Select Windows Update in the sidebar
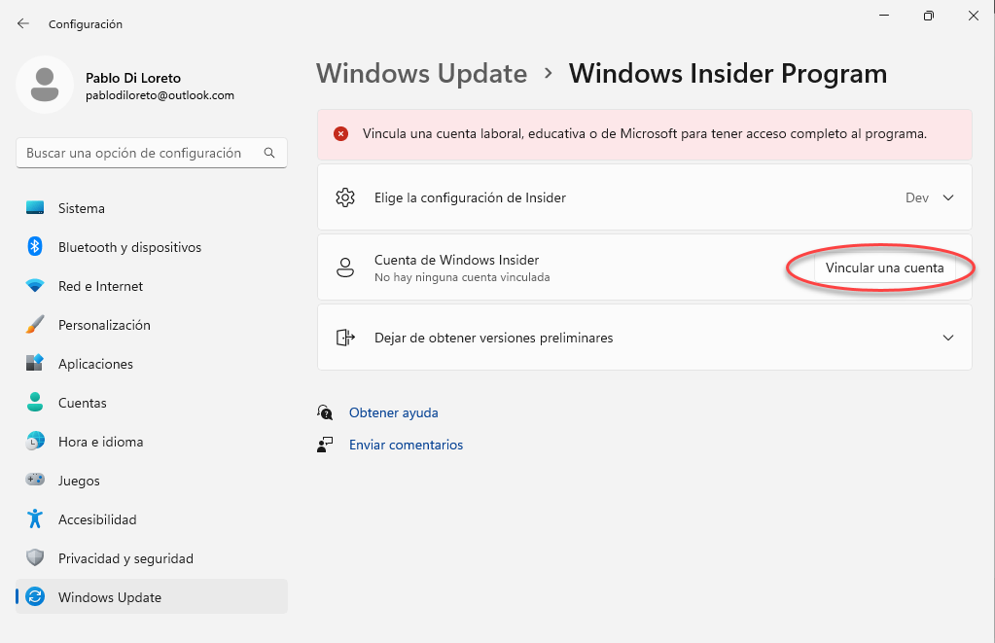This screenshot has width=995, height=643. [109, 597]
